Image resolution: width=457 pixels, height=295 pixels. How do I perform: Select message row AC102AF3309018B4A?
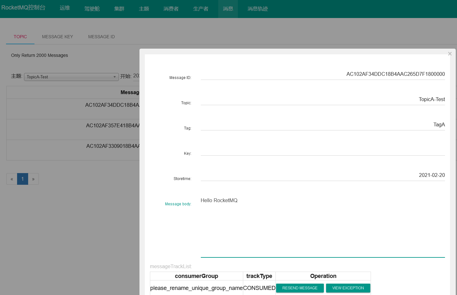click(73, 150)
